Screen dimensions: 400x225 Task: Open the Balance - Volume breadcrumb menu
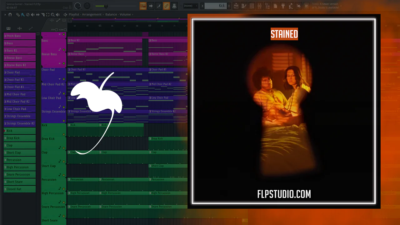118,14
